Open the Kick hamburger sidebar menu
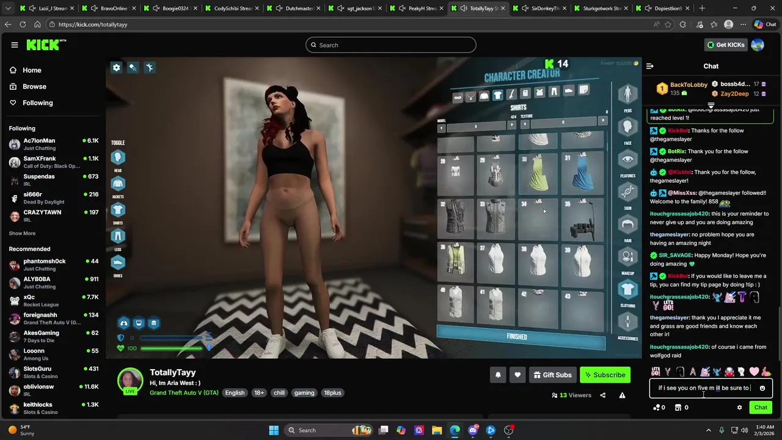 pyautogui.click(x=14, y=45)
